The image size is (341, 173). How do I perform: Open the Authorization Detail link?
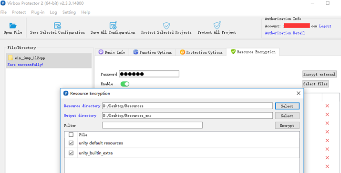tap(285, 33)
